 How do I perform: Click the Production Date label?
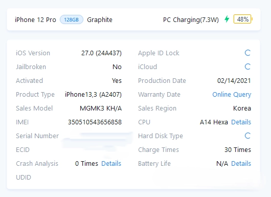pyautogui.click(x=162, y=81)
